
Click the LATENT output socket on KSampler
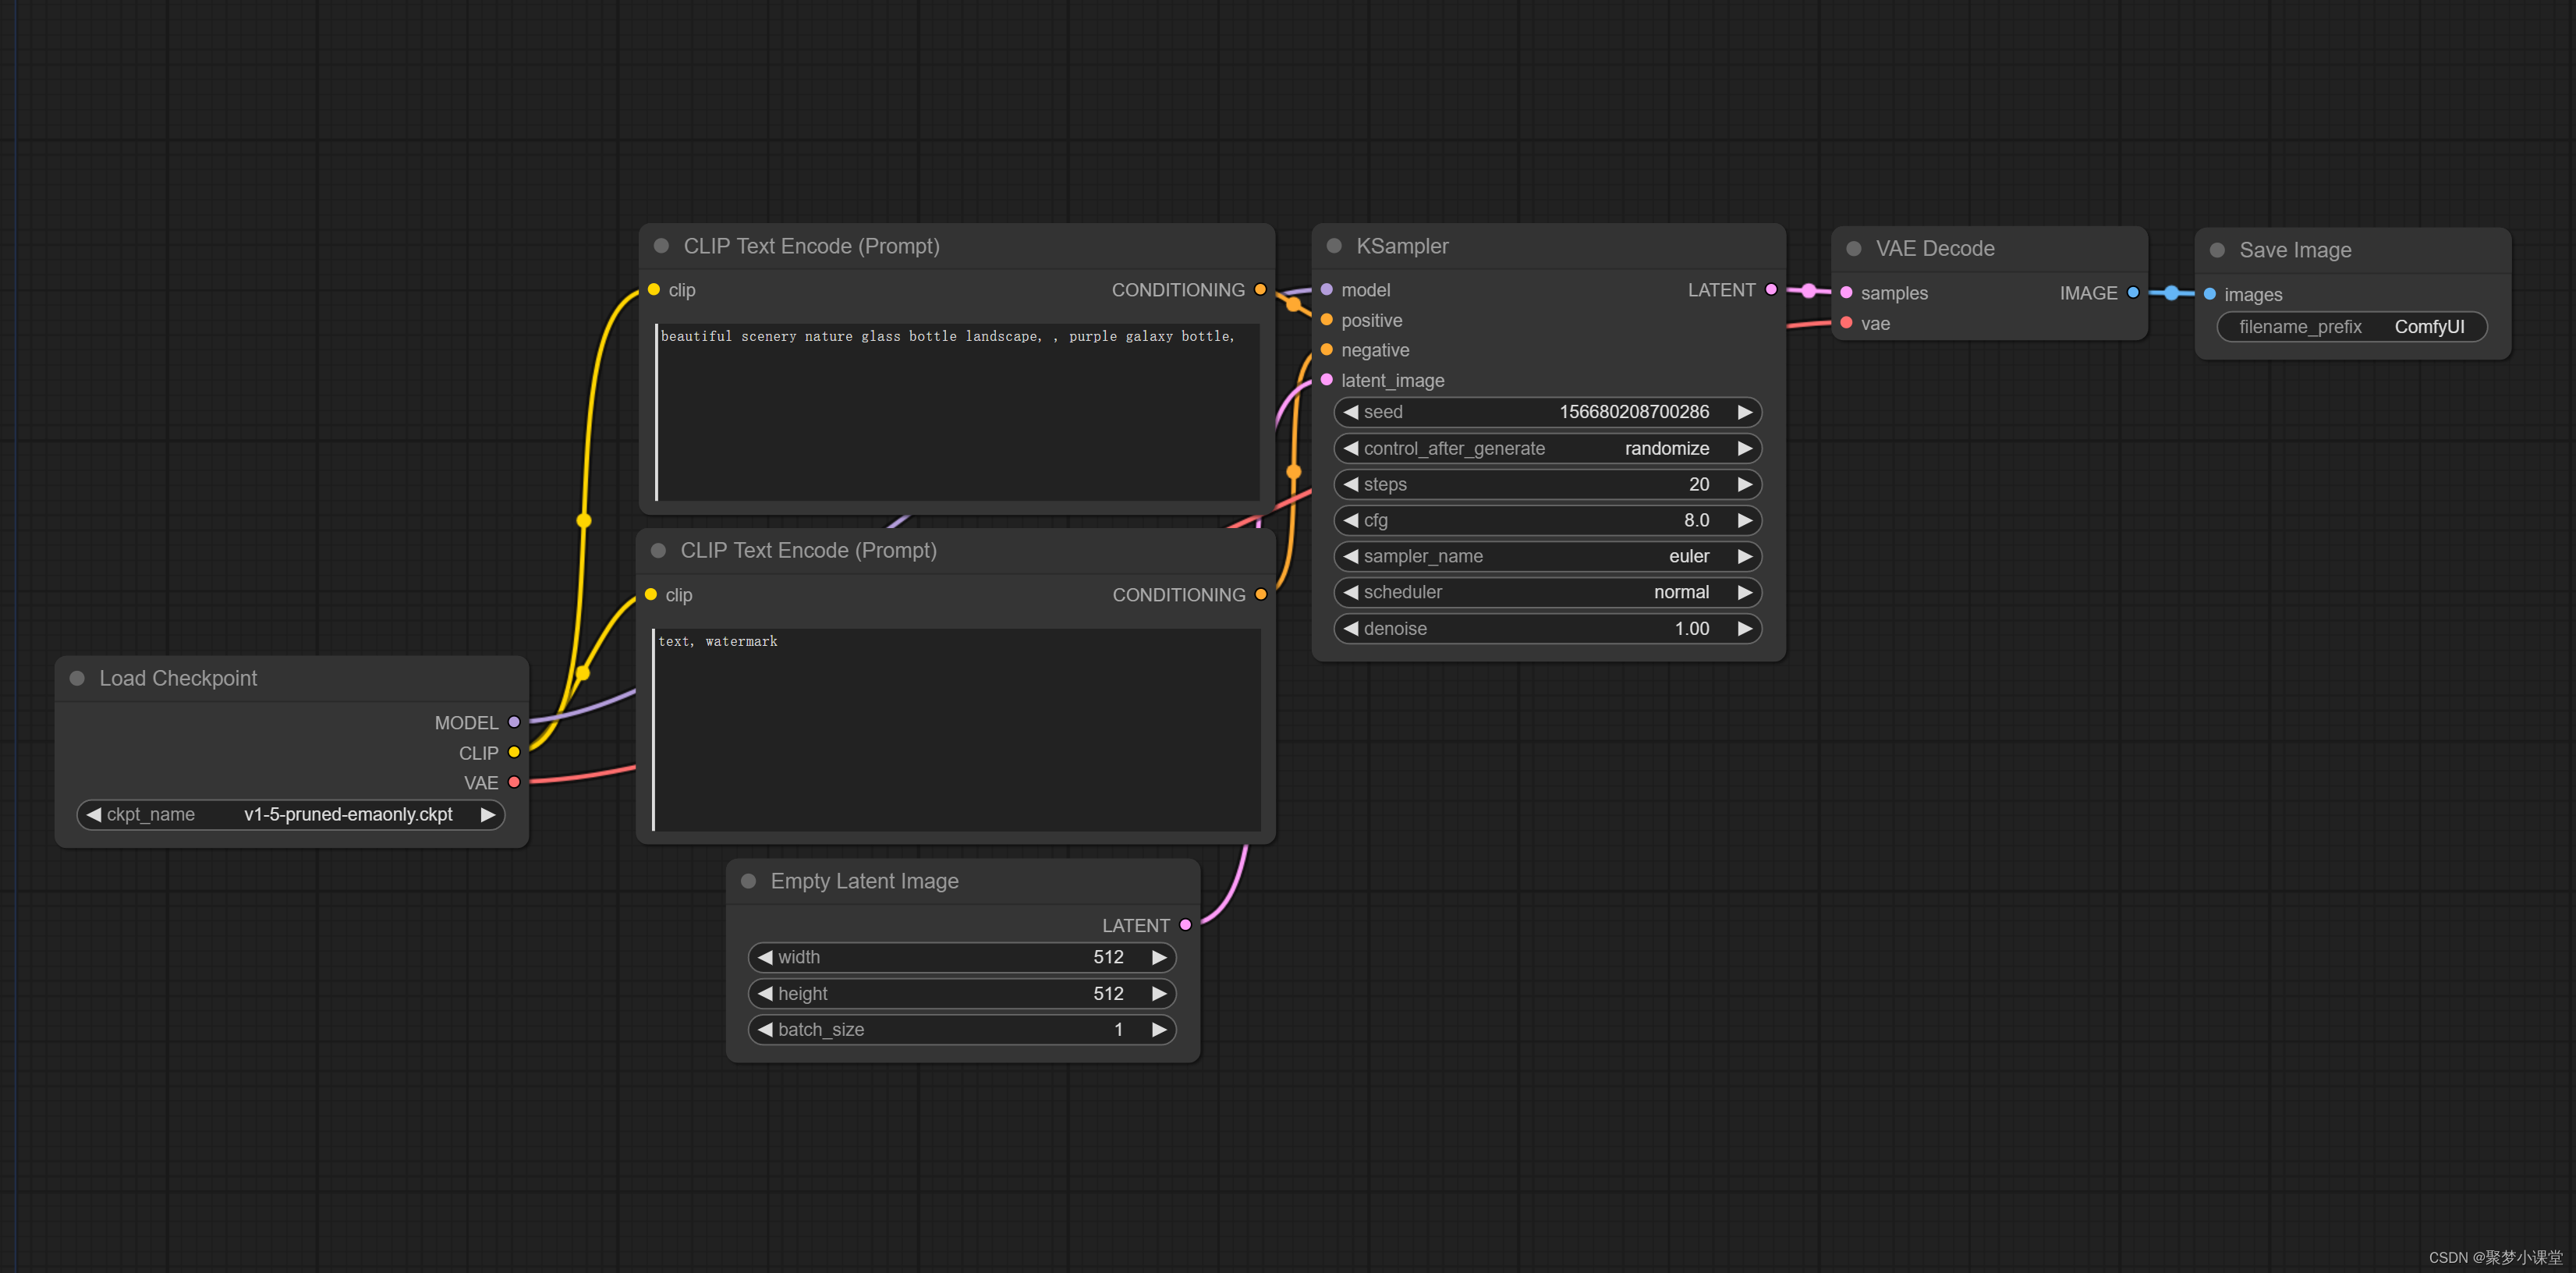1771,289
